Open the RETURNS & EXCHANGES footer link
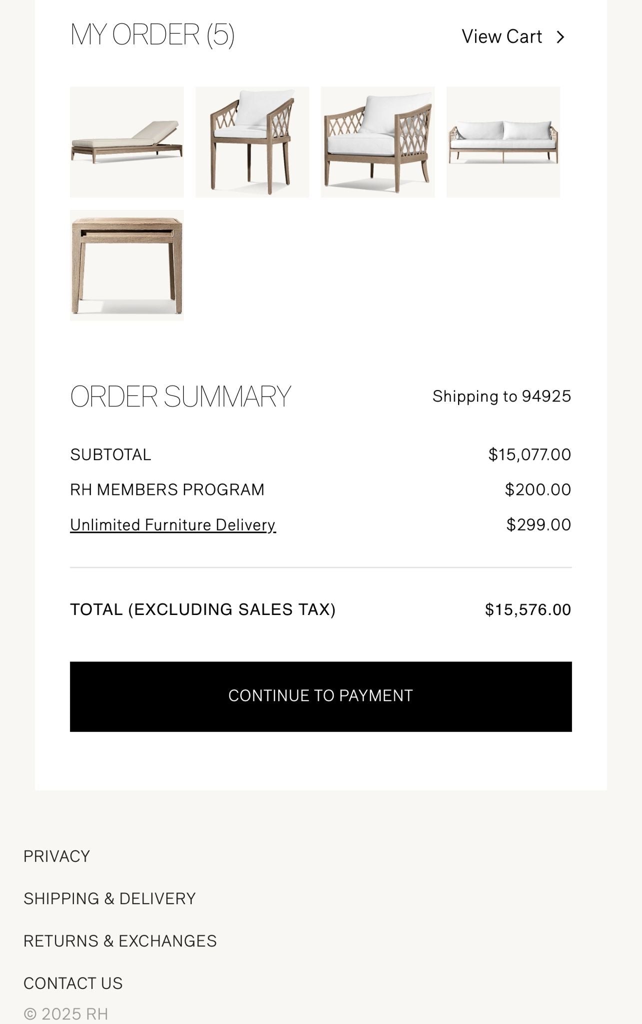The height and width of the screenshot is (1024, 642). 119,940
